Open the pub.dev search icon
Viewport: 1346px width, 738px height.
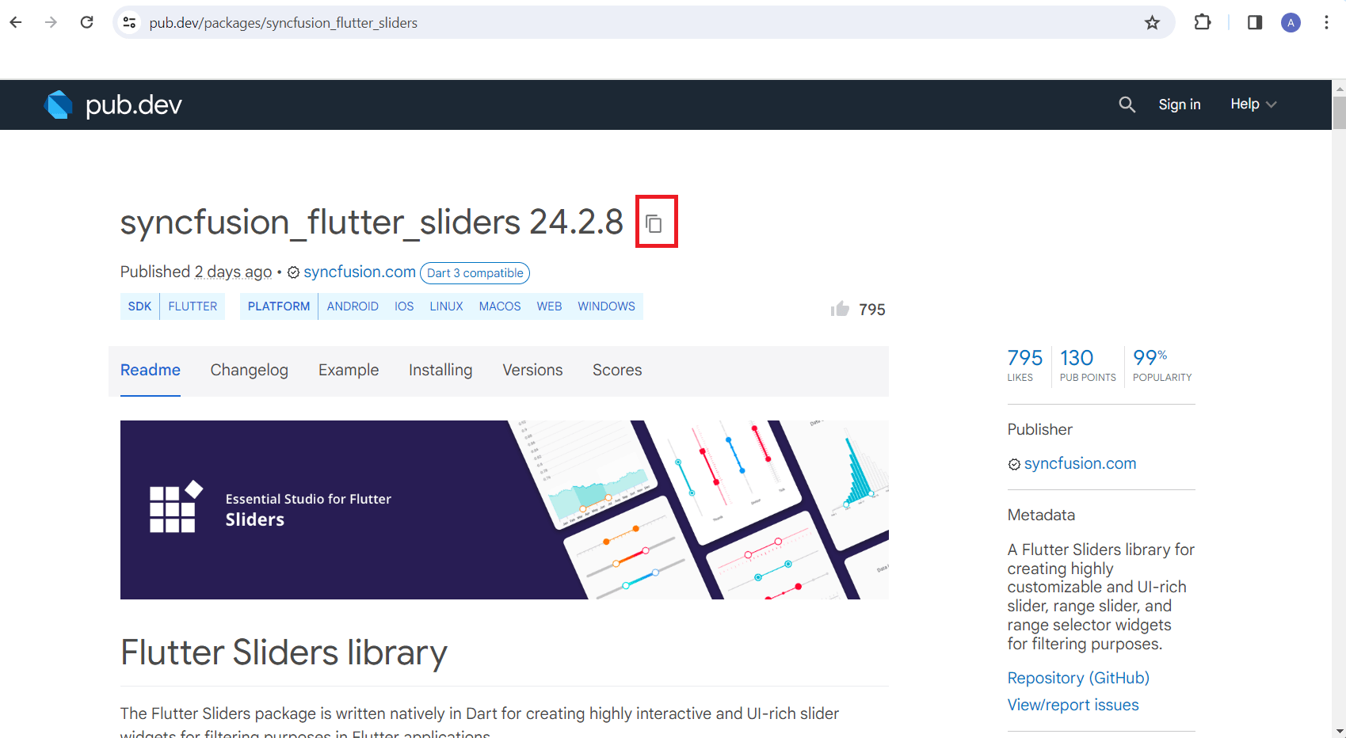1127,105
